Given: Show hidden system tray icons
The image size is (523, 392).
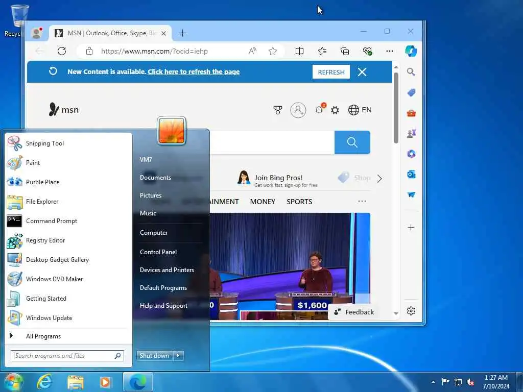Looking at the screenshot, I should coord(433,382).
